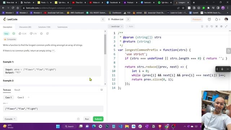Open the profile avatar menu
The height and width of the screenshot is (130, 231).
click(x=226, y=19)
